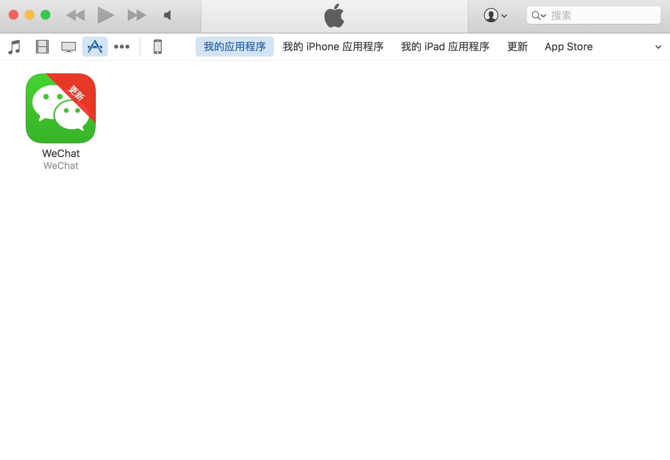Open the TV Shows library icon
Screen dimensions: 670x460
(69, 47)
